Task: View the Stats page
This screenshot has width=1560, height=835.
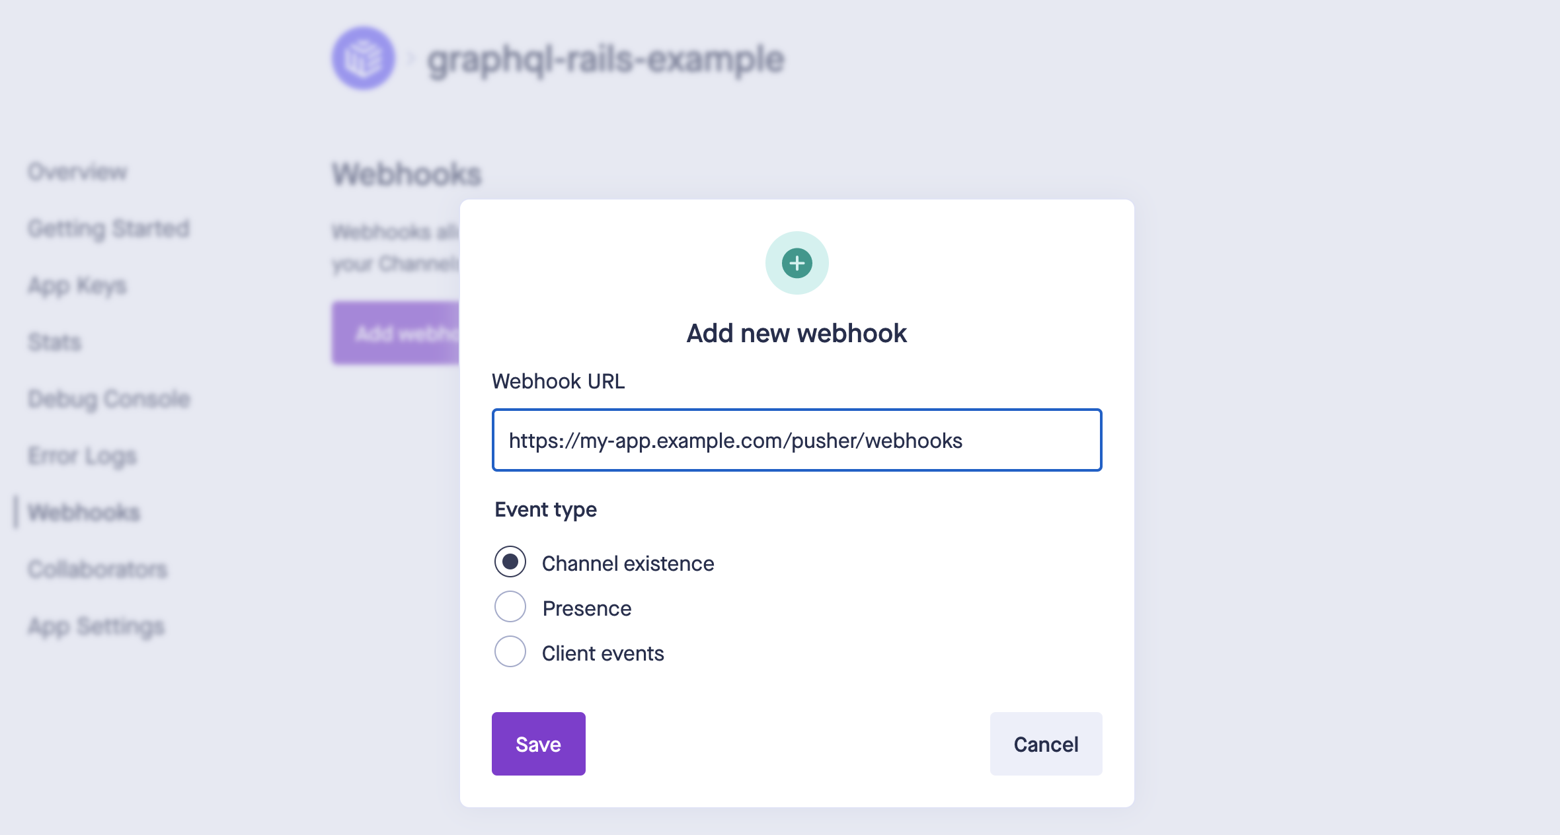Action: (55, 342)
